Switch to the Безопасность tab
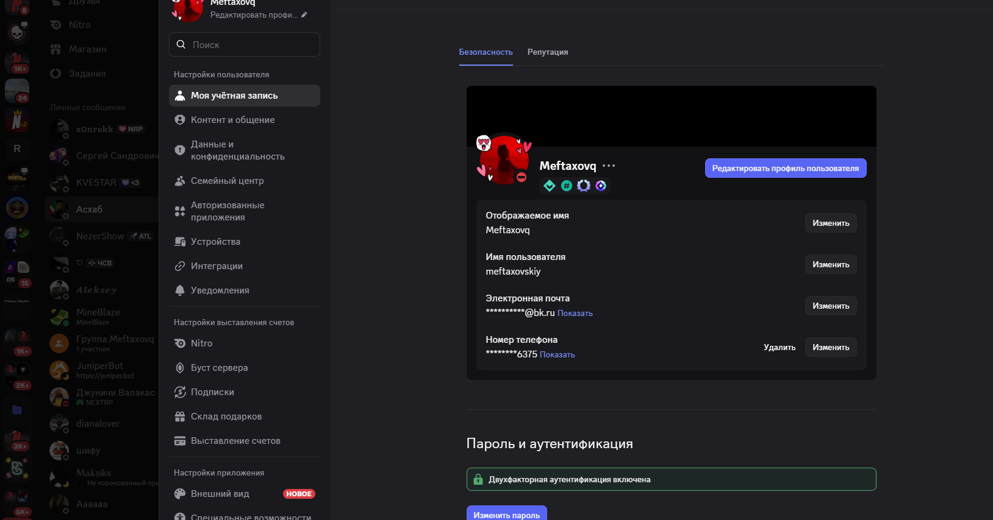The image size is (993, 520). pos(486,52)
